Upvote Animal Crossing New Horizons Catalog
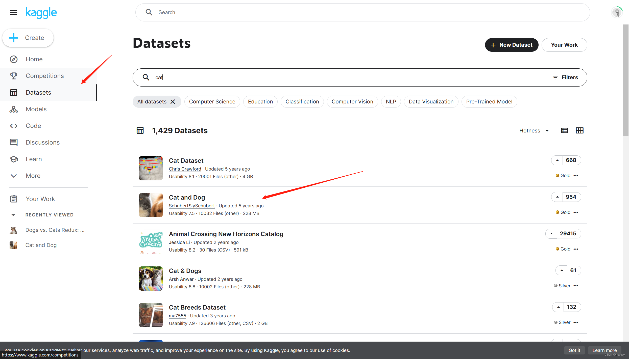 click(551, 234)
